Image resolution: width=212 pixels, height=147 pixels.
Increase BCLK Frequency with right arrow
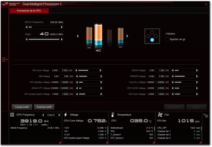pos(62,27)
